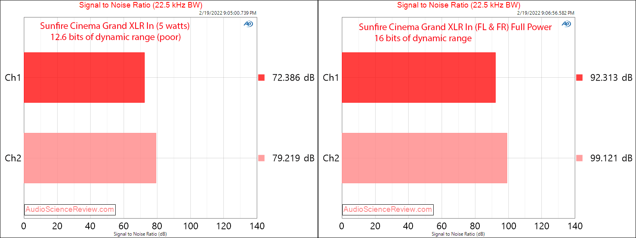Click the 92.313 dB reading
The image size is (636, 238).
point(611,77)
